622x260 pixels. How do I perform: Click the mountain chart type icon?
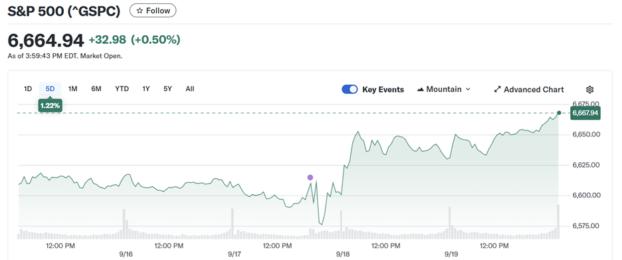point(421,89)
